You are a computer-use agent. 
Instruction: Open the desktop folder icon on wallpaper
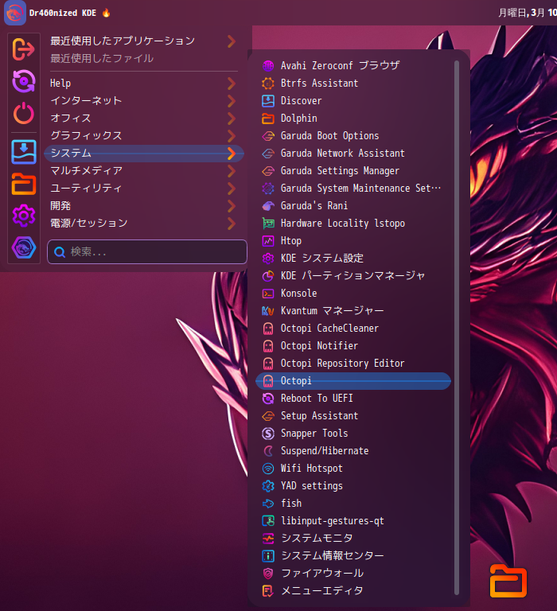[508, 580]
